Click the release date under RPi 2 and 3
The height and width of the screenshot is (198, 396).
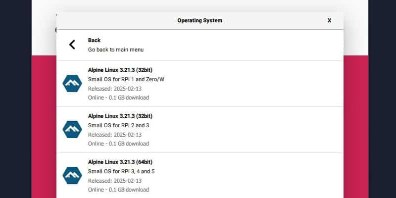pos(114,135)
